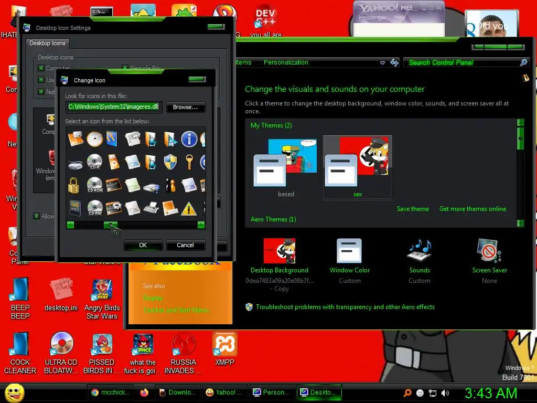Click the Save theme link
Screen dimensions: 537x403
tap(413, 209)
